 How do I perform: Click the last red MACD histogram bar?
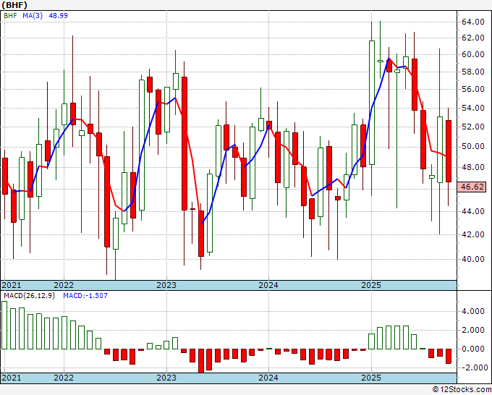click(449, 356)
